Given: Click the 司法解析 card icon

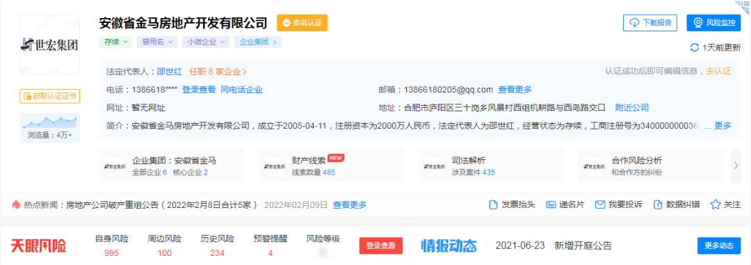Looking at the screenshot, I should point(435,166).
